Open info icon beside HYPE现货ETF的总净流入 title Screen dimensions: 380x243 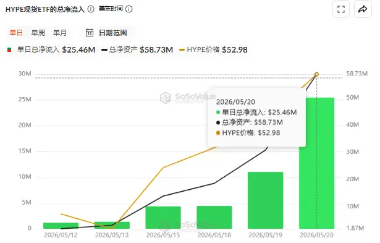(91, 9)
